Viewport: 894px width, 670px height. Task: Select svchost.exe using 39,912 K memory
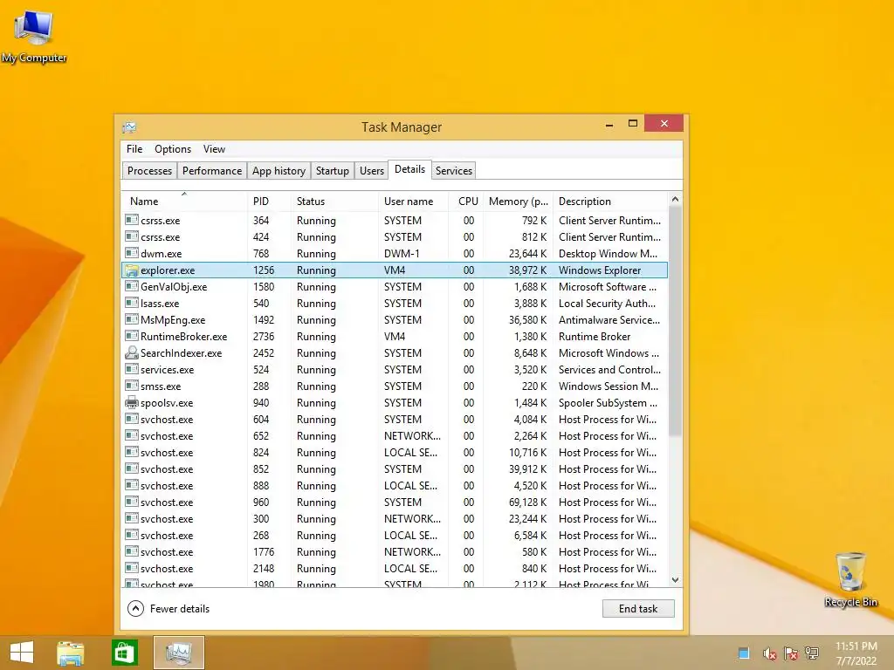[x=395, y=468]
